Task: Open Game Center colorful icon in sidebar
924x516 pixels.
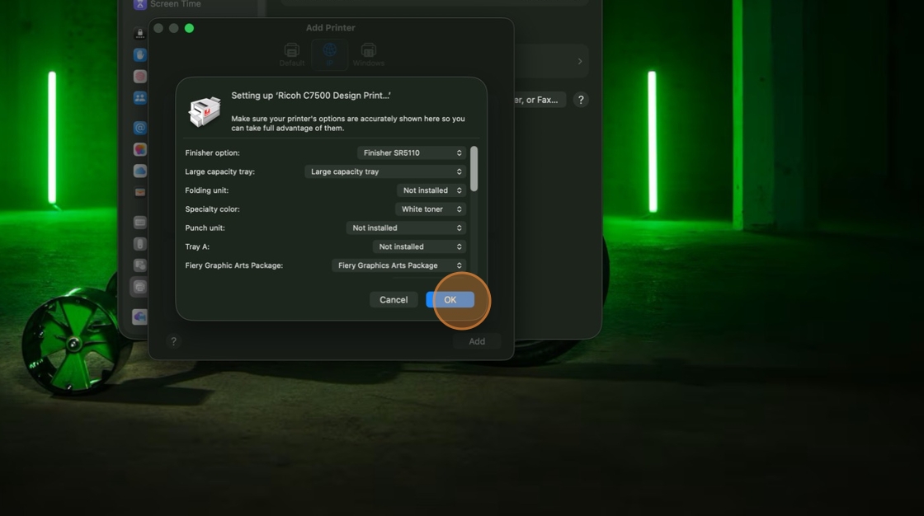Action: pos(139,150)
